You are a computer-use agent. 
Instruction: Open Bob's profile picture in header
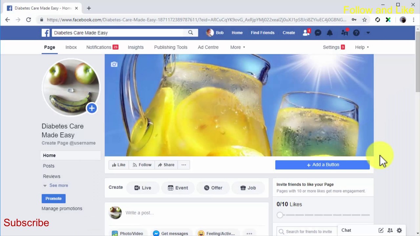click(210, 33)
